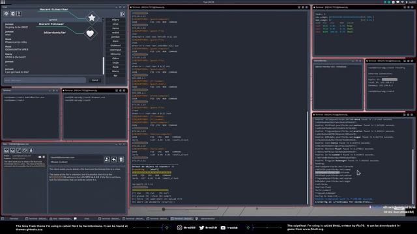The height and width of the screenshot is (234, 417).
Task: Focus the chat message input field
Action: click(x=45, y=80)
